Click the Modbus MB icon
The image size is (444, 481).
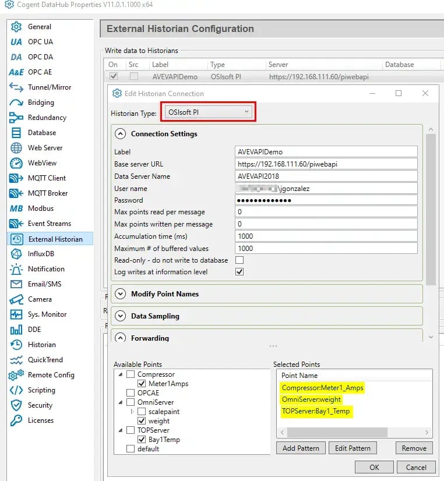click(16, 208)
